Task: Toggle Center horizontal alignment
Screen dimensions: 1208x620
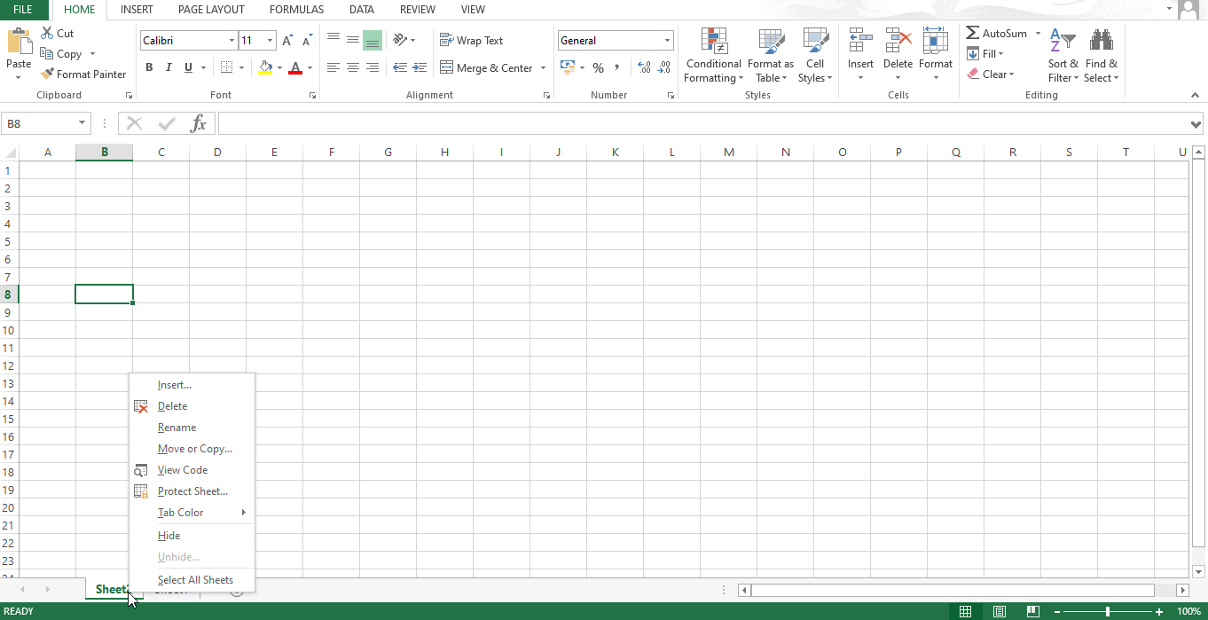Action: tap(352, 67)
